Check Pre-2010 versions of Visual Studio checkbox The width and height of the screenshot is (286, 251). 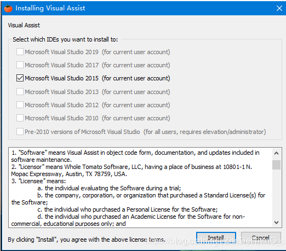click(x=20, y=132)
